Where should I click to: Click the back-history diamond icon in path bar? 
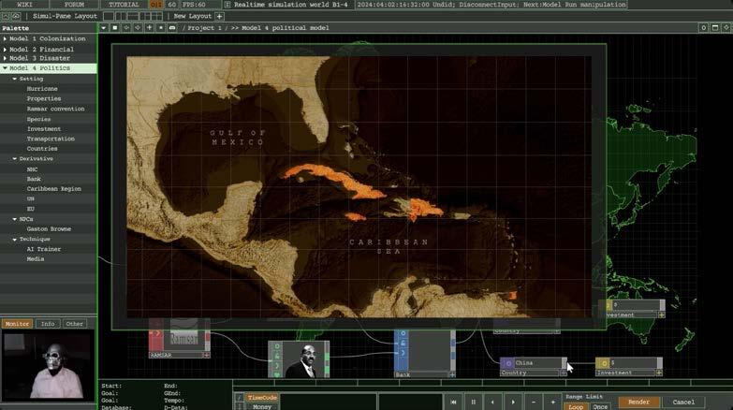[x=126, y=28]
